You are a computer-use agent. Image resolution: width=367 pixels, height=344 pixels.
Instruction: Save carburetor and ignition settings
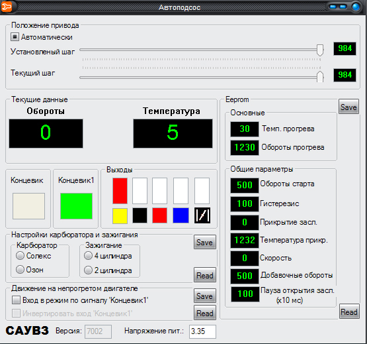(x=204, y=242)
